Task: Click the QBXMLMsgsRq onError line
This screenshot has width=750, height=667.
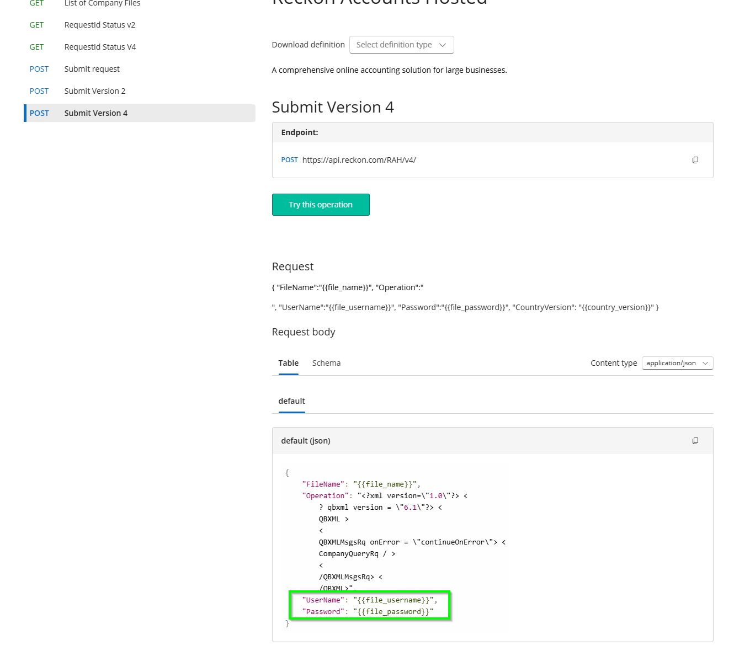Action: [x=412, y=542]
